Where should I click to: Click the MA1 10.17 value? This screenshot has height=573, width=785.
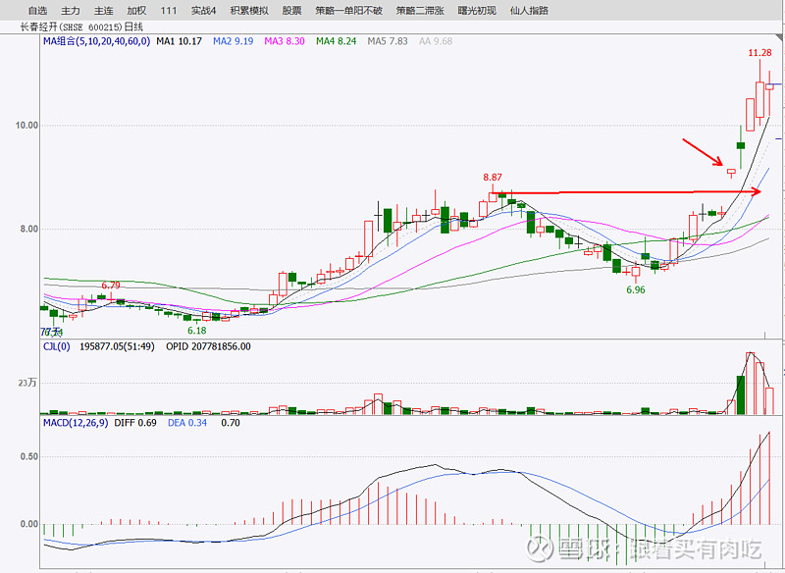point(179,41)
